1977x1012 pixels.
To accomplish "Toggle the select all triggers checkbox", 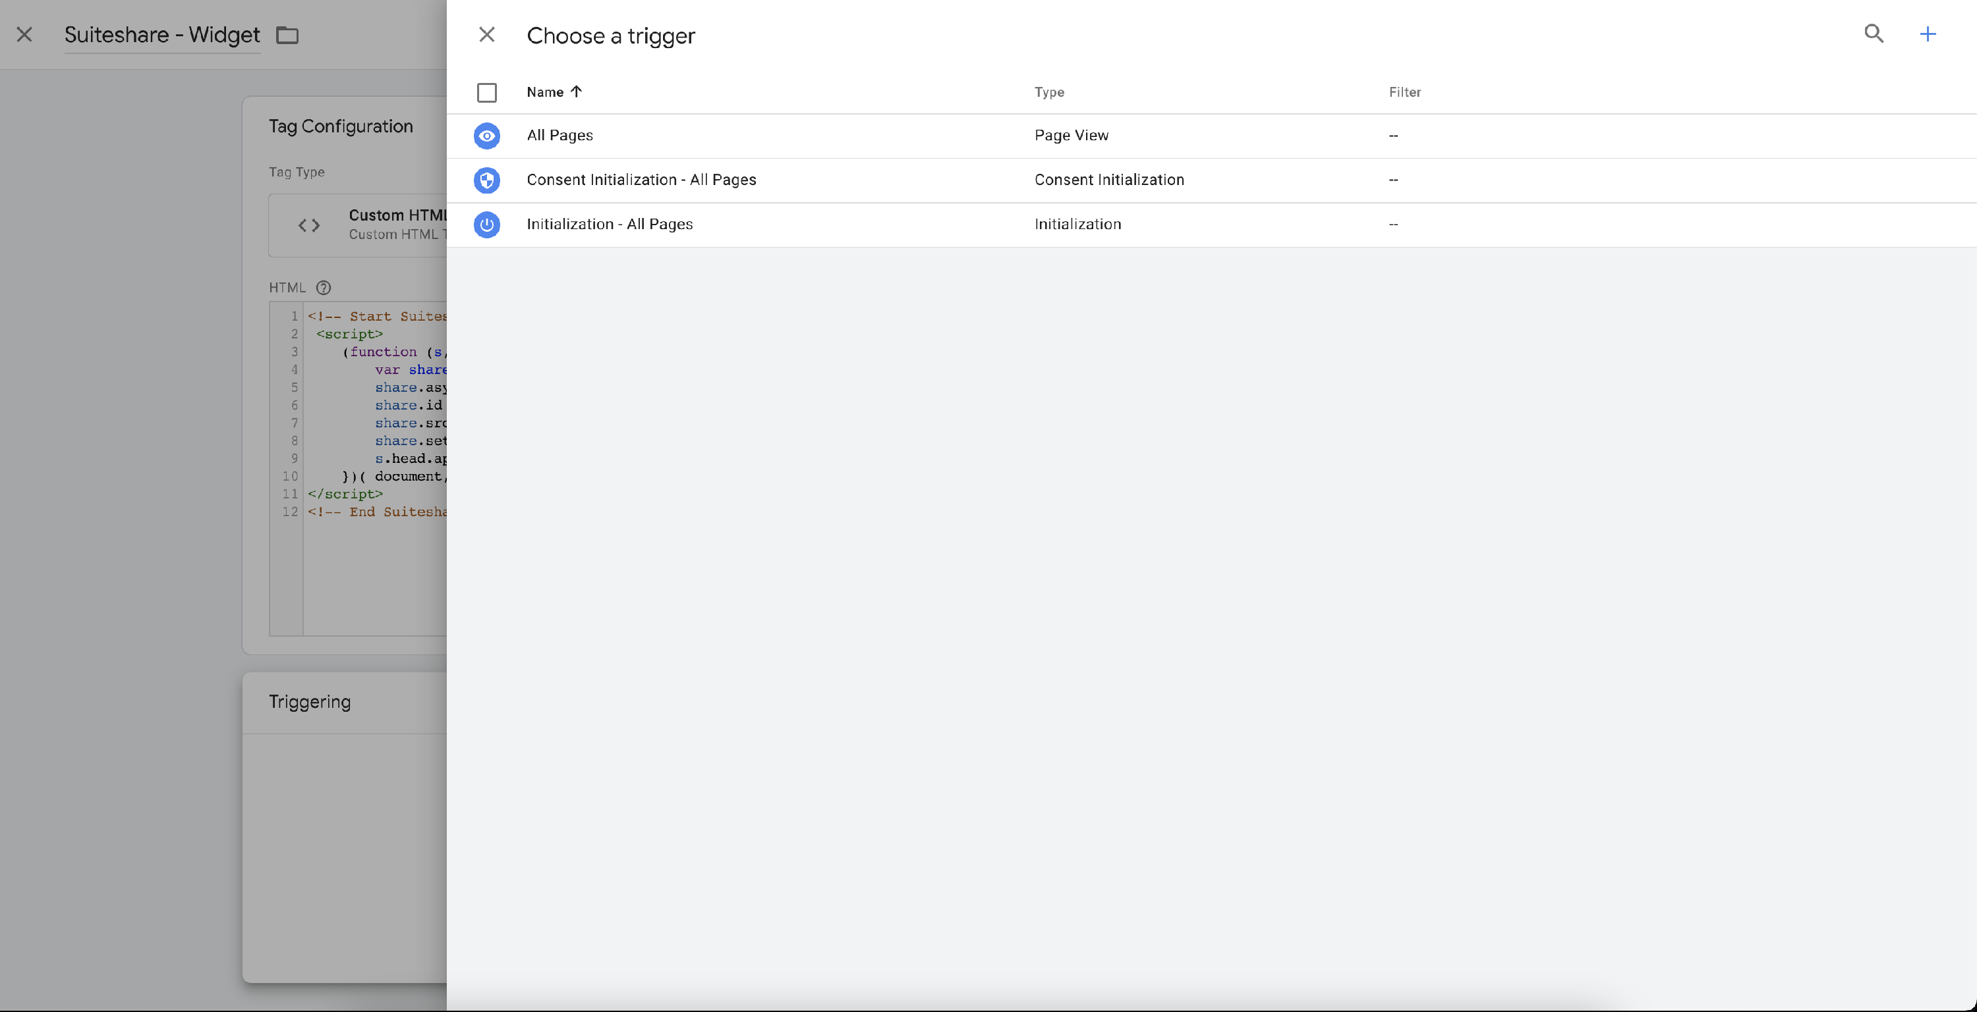I will tap(486, 93).
